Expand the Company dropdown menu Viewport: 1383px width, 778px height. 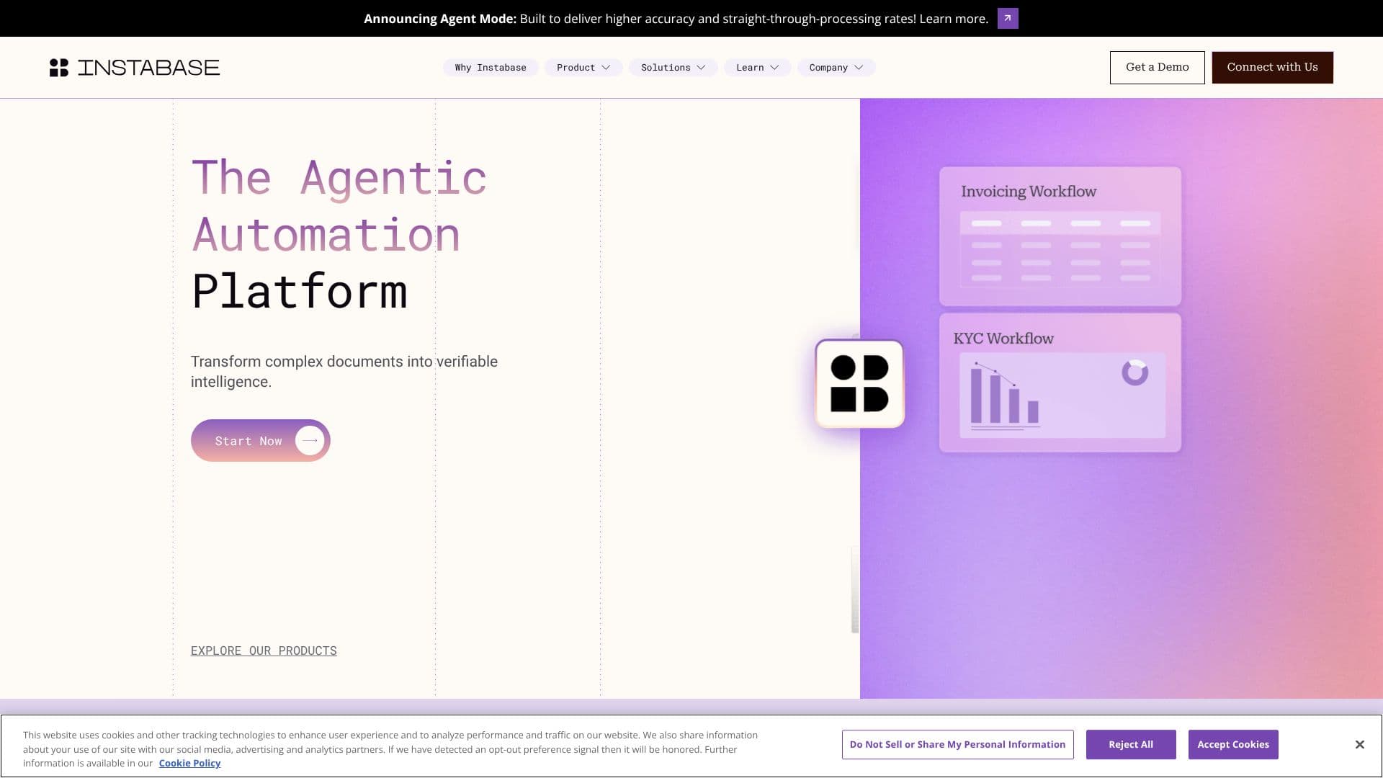click(x=836, y=68)
